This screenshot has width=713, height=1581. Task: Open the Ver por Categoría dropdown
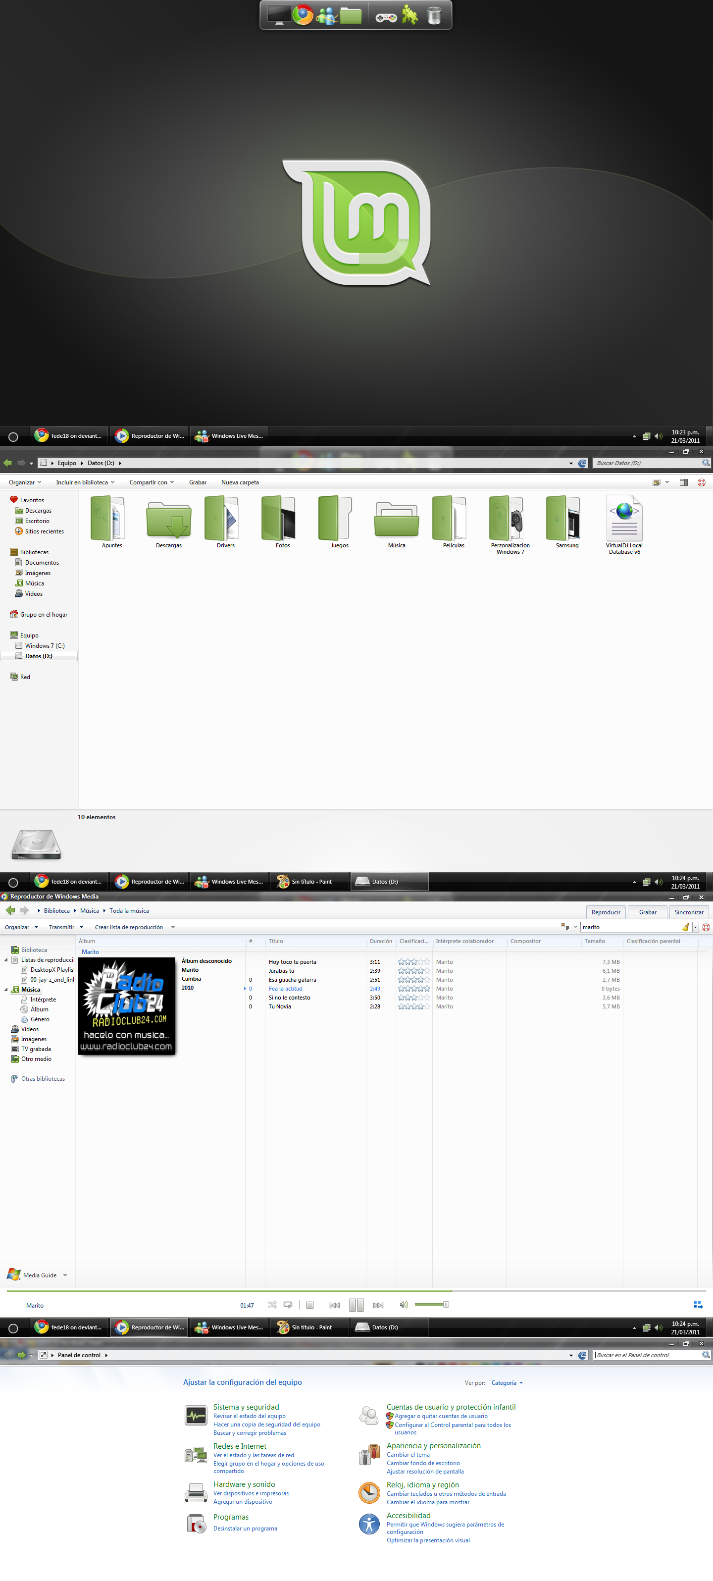(507, 1383)
